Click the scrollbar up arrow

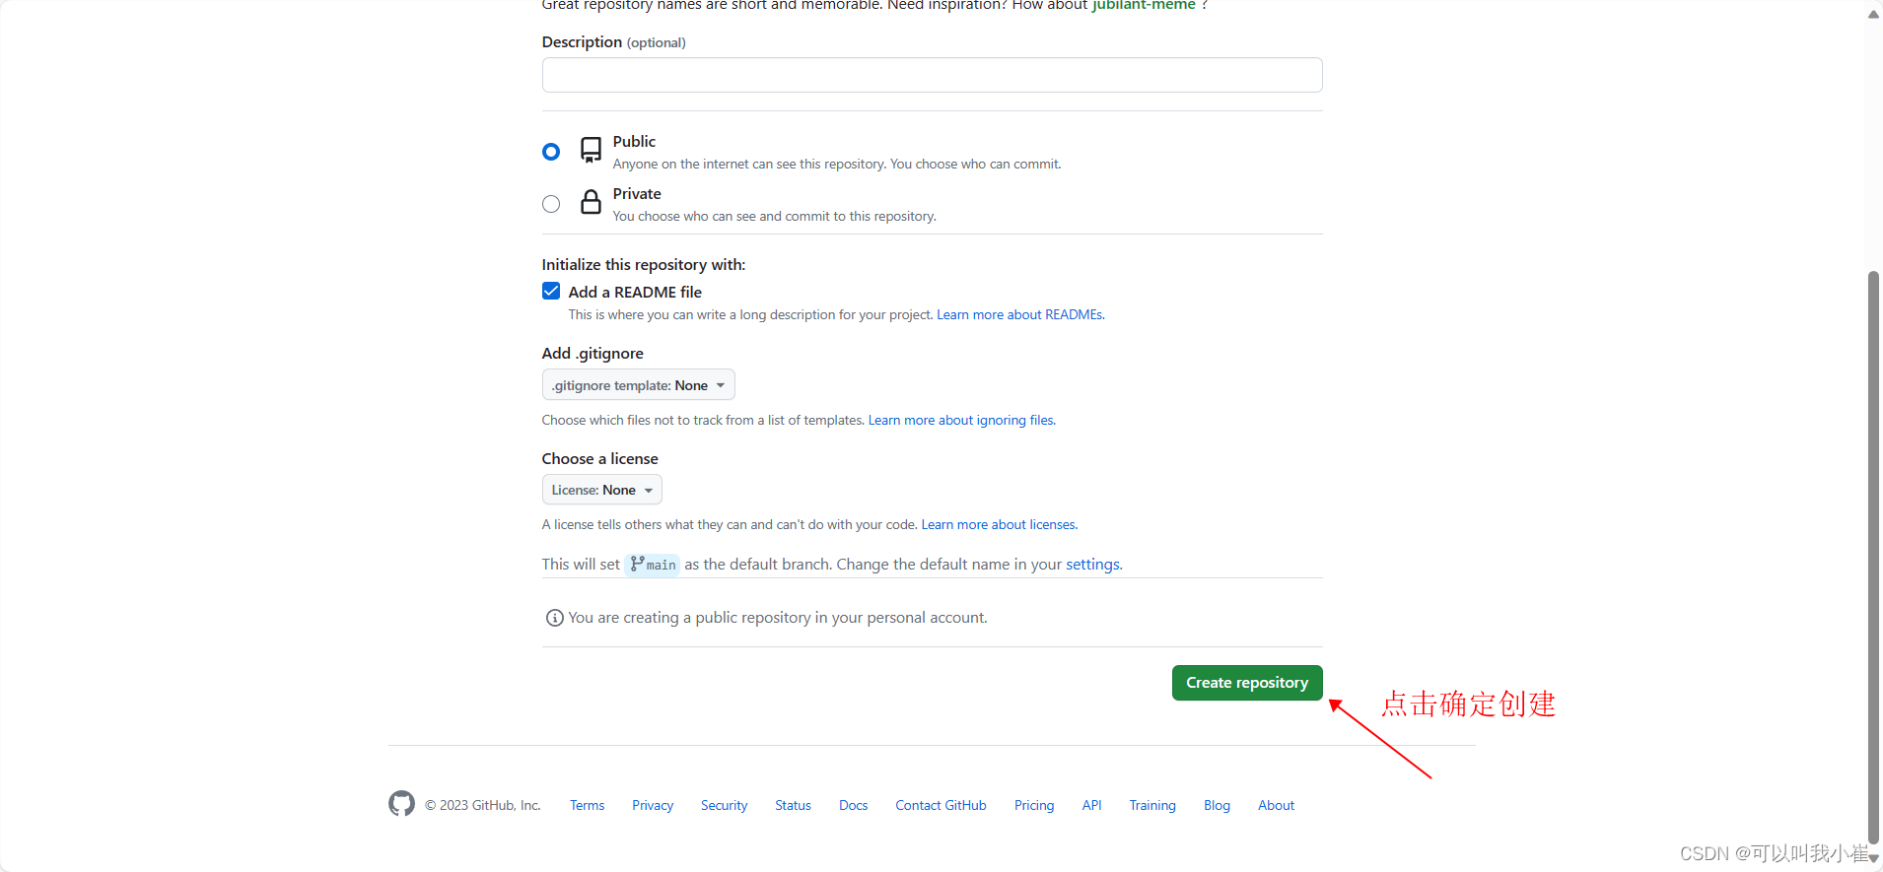pyautogui.click(x=1873, y=14)
